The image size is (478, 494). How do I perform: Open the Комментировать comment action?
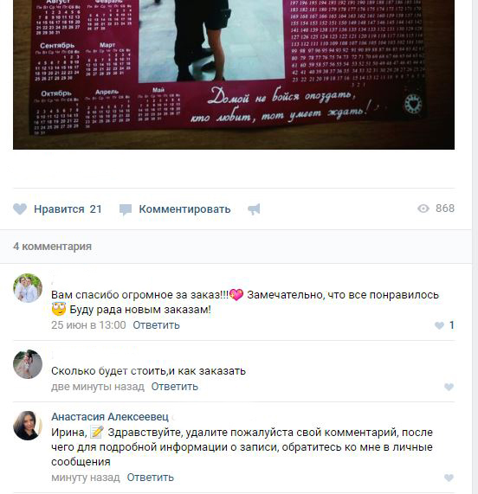point(184,209)
